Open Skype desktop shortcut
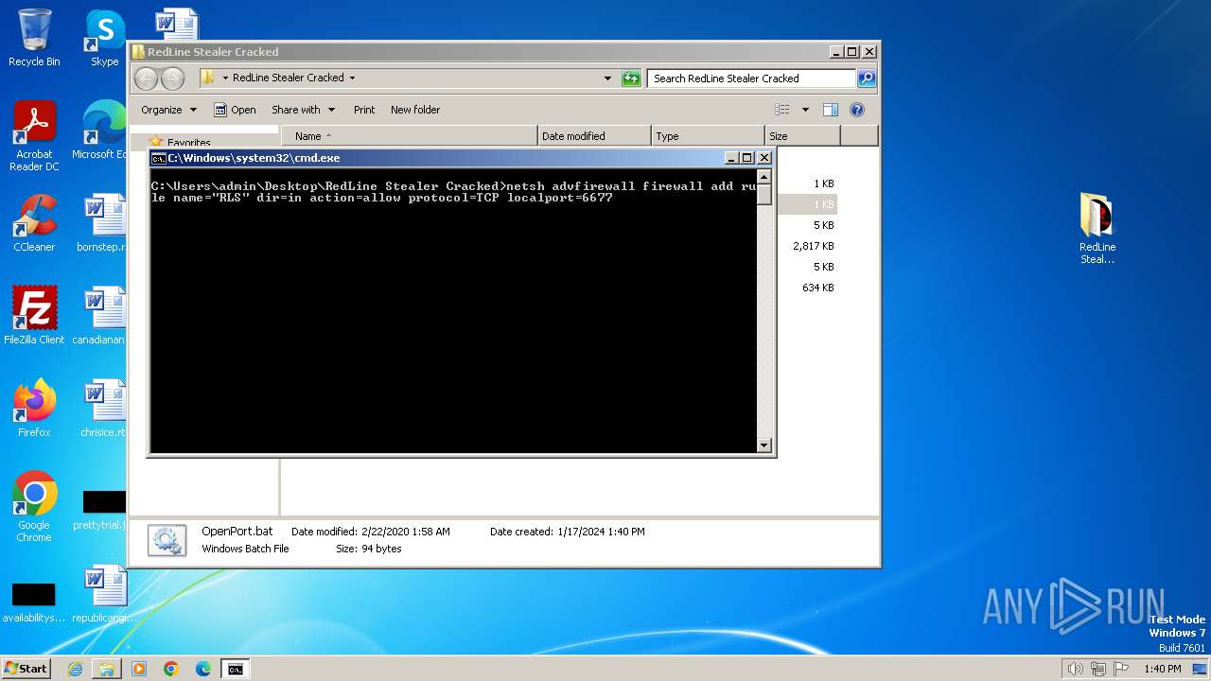1211x681 pixels. [105, 38]
